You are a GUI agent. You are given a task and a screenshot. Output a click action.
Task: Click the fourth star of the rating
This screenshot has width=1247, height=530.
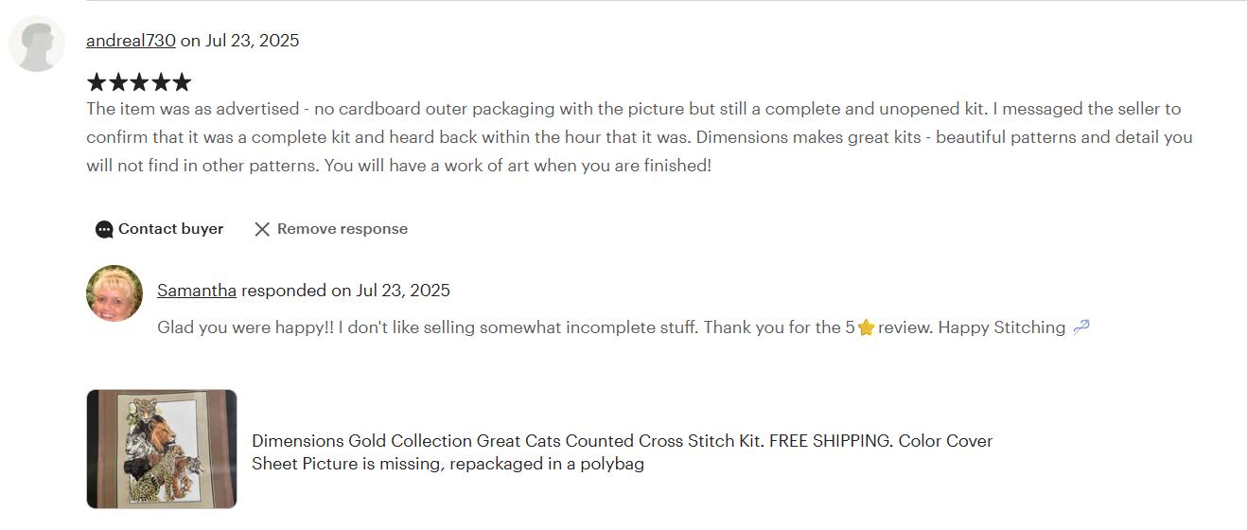(x=161, y=82)
